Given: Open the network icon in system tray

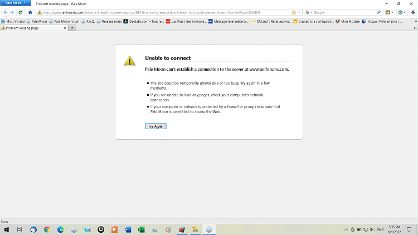Looking at the screenshot, I should coord(366,229).
